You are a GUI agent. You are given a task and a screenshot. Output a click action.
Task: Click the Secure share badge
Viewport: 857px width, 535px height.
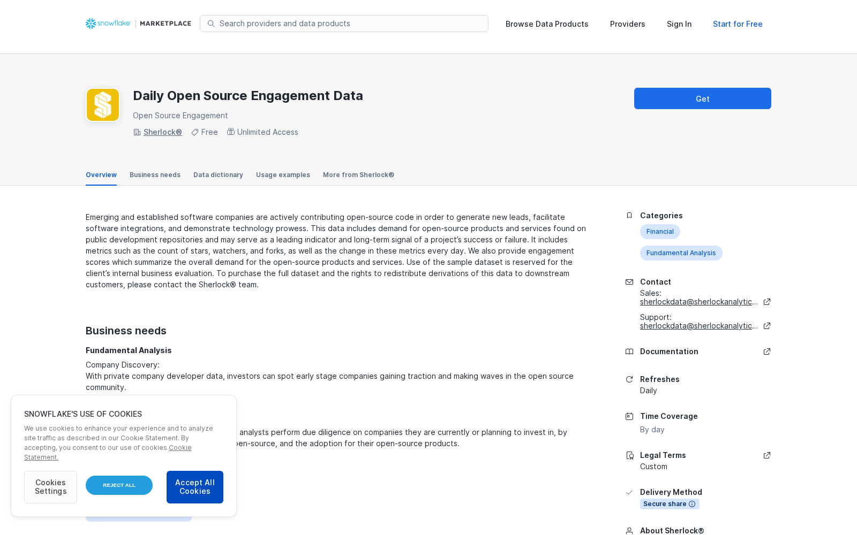(x=670, y=504)
